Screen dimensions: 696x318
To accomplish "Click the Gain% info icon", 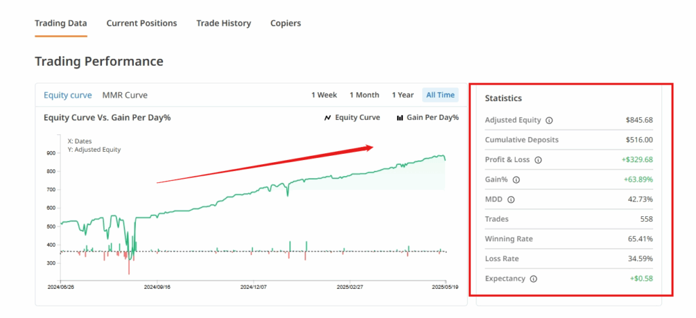I will 516,180.
